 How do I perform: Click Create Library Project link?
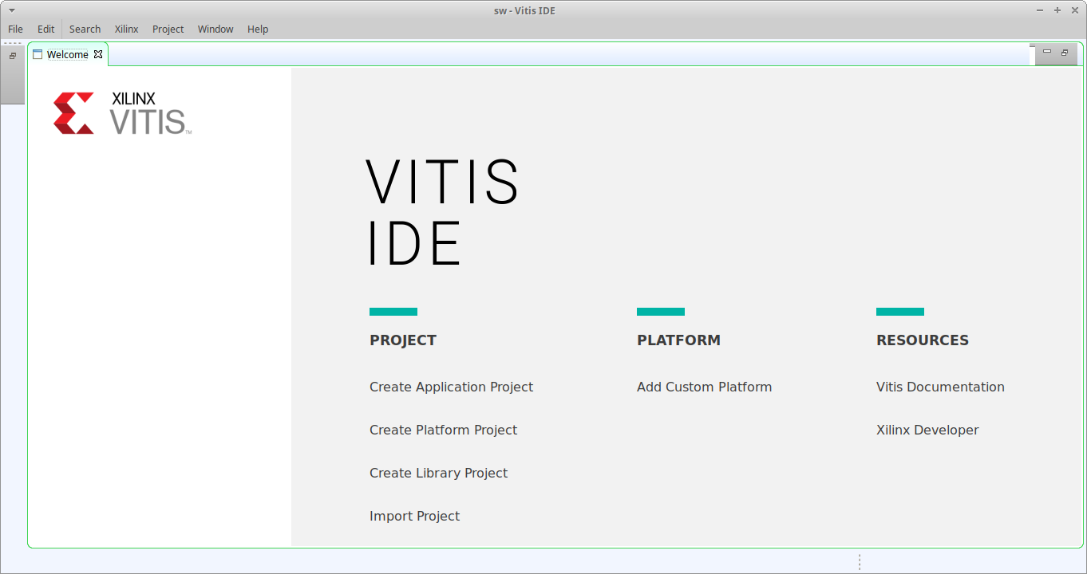pyautogui.click(x=438, y=473)
